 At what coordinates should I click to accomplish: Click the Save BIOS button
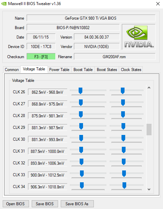click(x=45, y=204)
